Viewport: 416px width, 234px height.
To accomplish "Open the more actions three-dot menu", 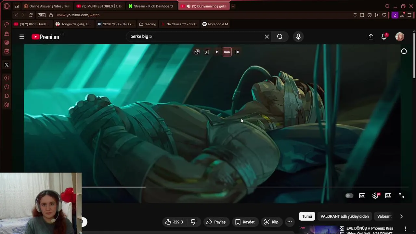I will tap(290, 222).
